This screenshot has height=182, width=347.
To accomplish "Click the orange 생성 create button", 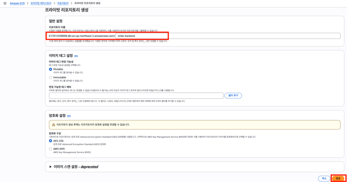I will click(x=338, y=178).
